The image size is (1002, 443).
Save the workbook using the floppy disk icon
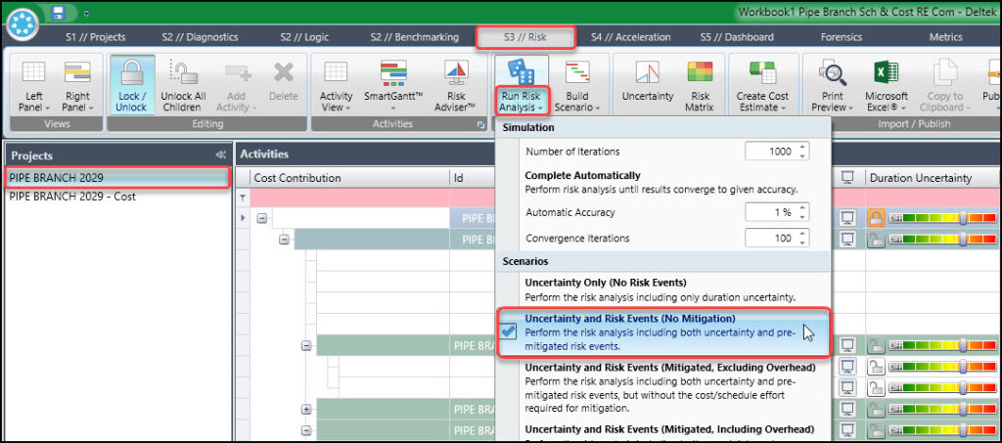59,12
